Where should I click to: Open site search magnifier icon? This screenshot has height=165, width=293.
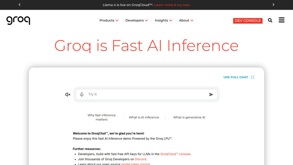point(270,20)
